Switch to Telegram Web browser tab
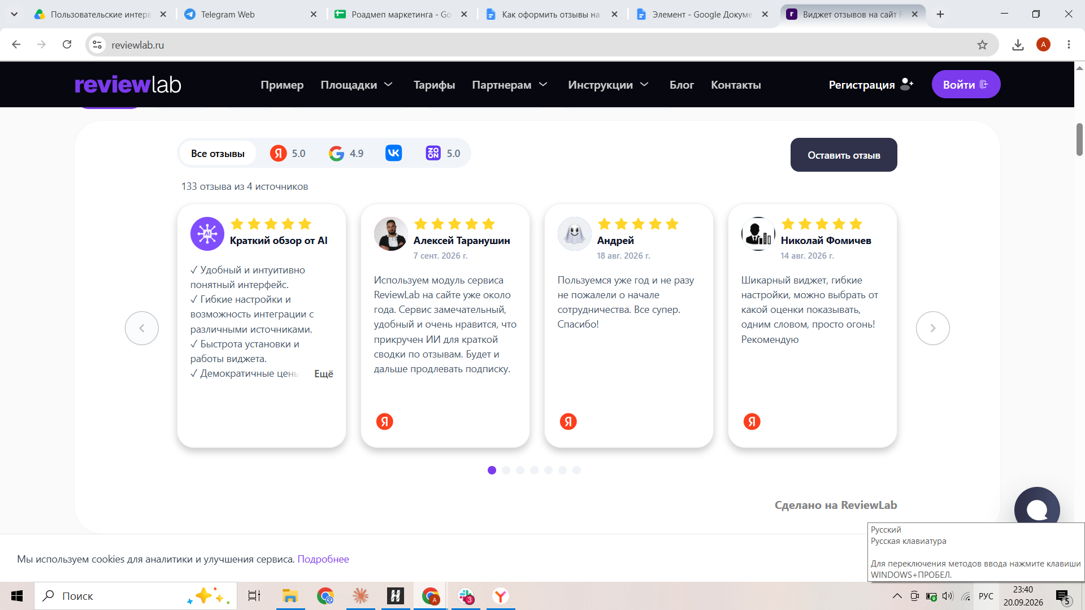Image resolution: width=1085 pixels, height=610 pixels. pyautogui.click(x=250, y=14)
